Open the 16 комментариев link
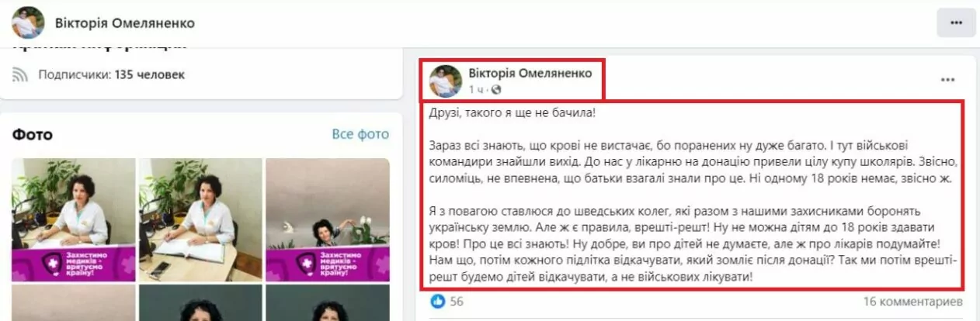980x321 pixels. pyautogui.click(x=913, y=301)
